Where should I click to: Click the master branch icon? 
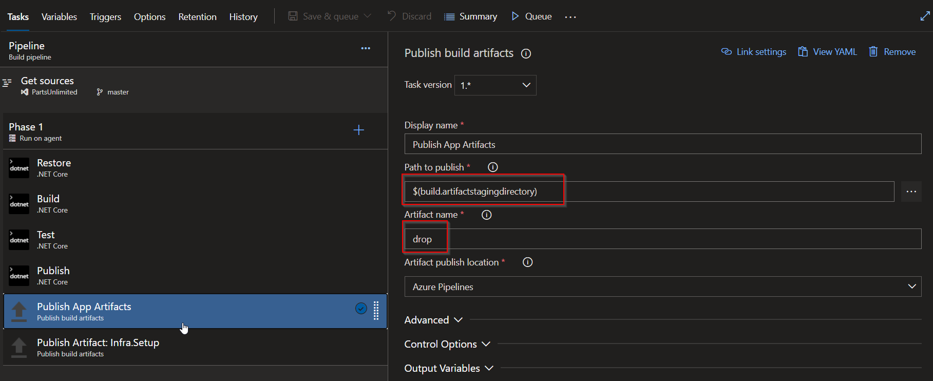coord(100,92)
